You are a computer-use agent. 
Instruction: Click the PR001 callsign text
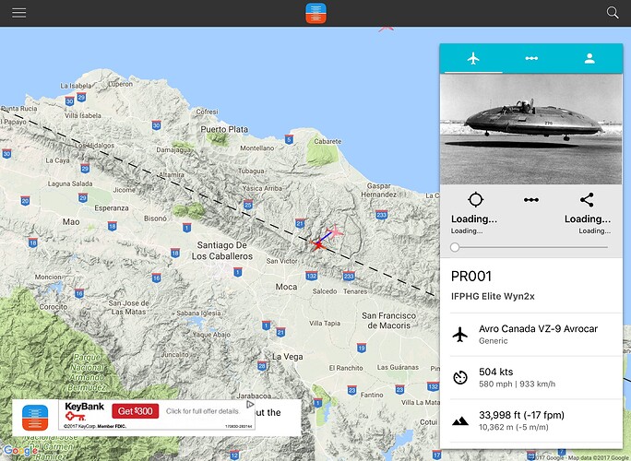point(471,277)
